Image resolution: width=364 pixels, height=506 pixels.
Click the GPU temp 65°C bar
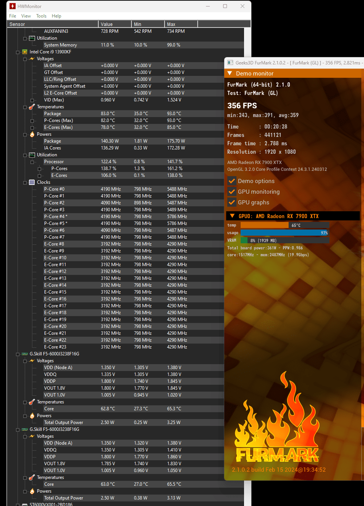click(285, 225)
